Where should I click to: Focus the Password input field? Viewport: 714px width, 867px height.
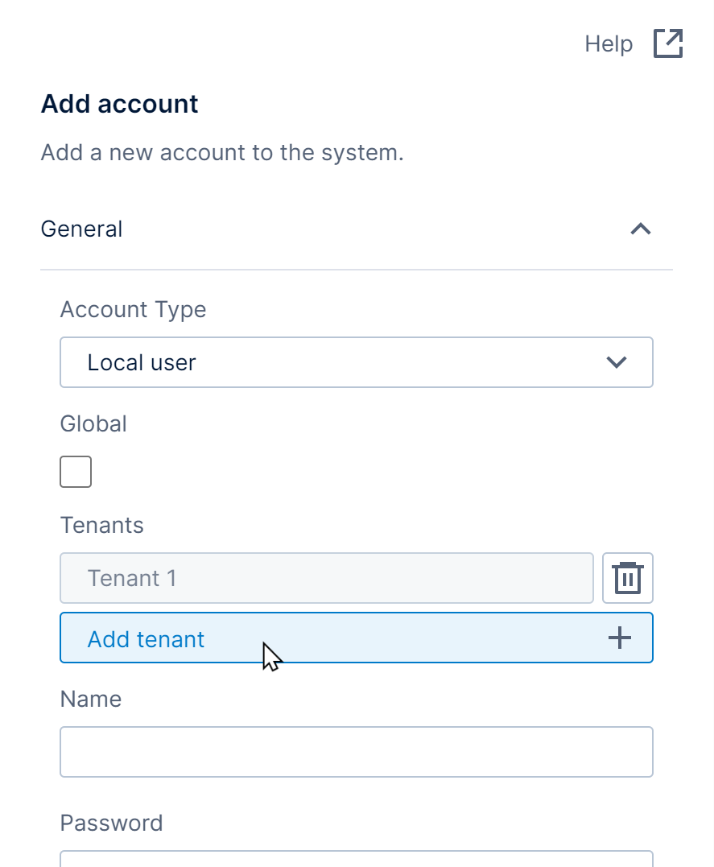[x=356, y=858]
